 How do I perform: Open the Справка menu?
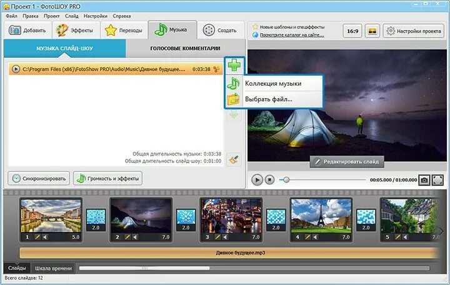tap(122, 16)
